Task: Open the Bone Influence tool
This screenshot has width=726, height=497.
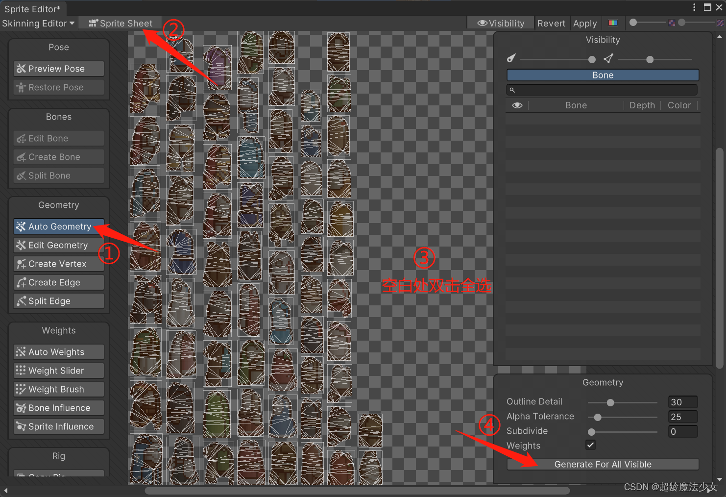Action: 59,408
